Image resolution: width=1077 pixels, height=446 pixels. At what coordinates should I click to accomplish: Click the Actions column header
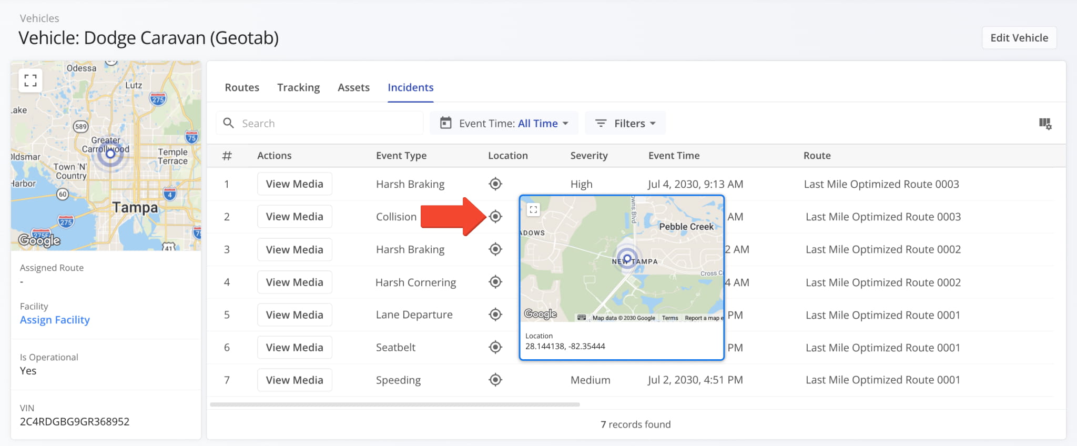(275, 156)
